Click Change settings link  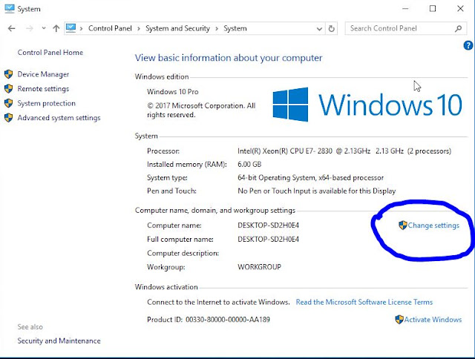[433, 225]
